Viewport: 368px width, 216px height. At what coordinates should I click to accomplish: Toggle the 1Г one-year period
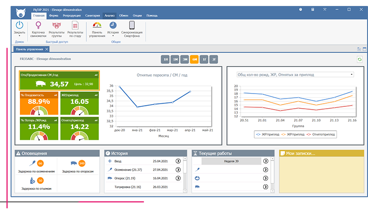(204, 59)
